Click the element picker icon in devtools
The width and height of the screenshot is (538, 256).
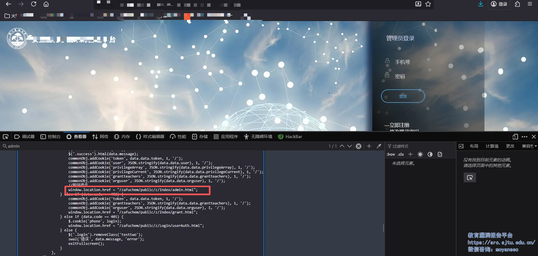[x=6, y=137]
